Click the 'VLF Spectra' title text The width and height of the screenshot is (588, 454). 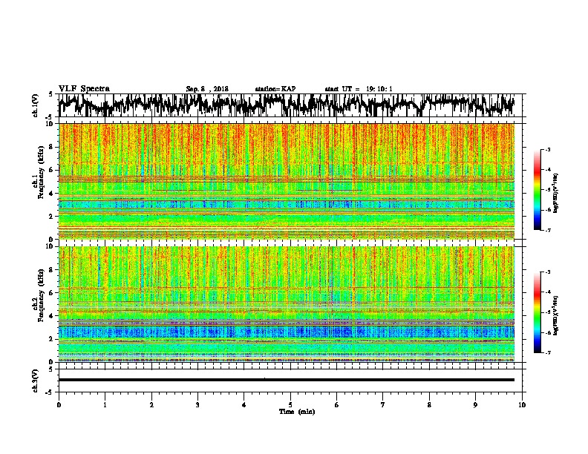(x=84, y=89)
